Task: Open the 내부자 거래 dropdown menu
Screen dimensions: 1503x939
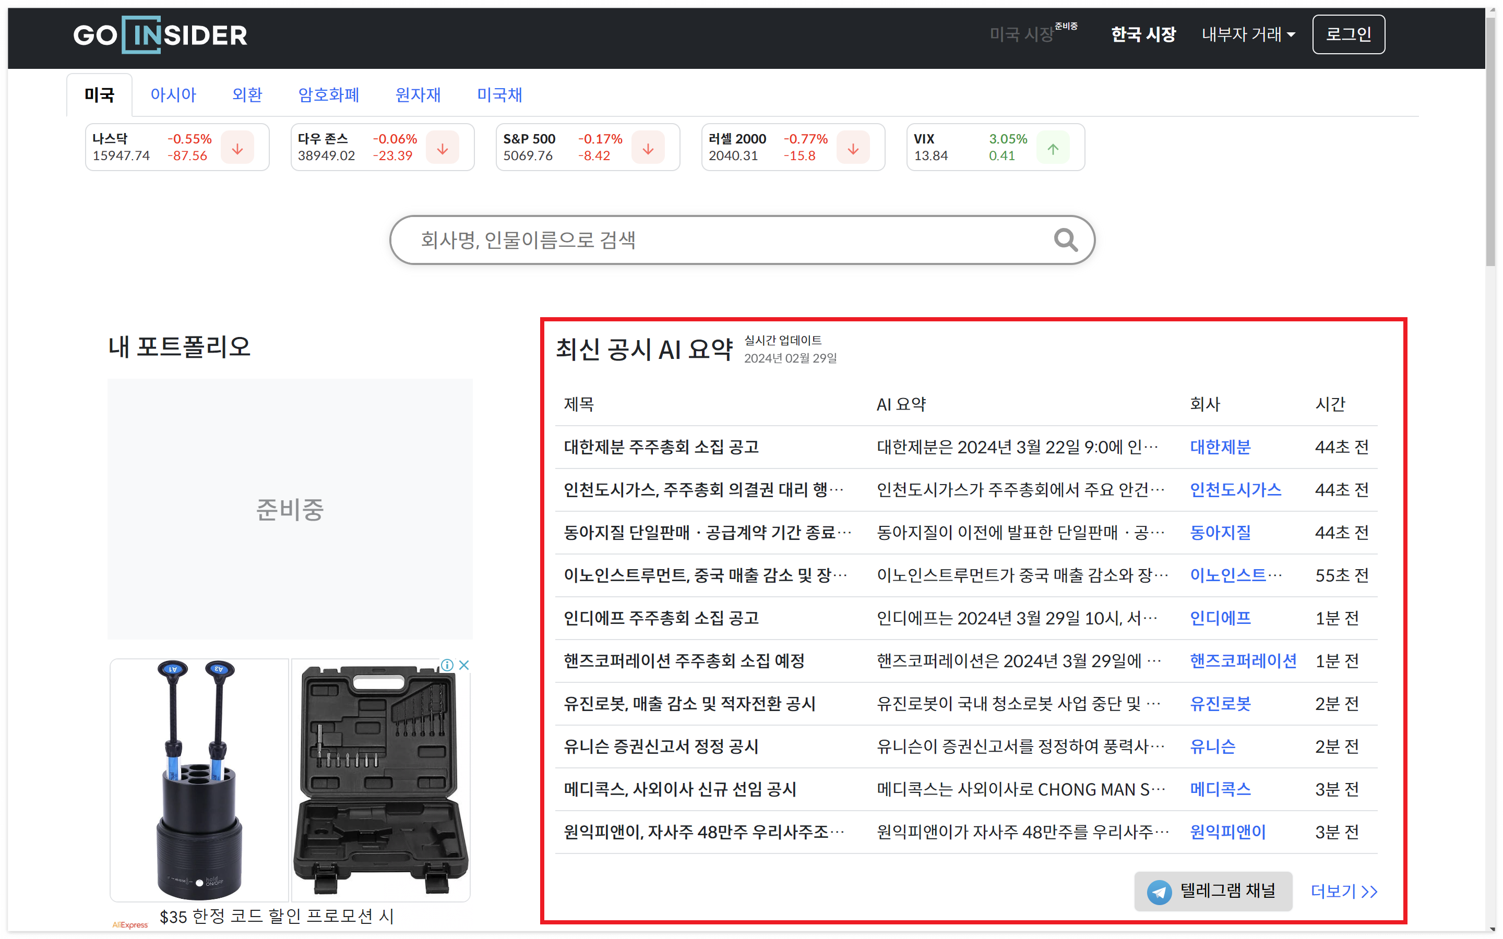Action: [x=1248, y=34]
